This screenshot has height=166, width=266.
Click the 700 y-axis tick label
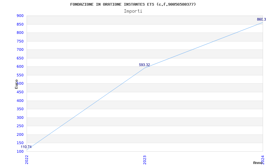click(x=20, y=49)
